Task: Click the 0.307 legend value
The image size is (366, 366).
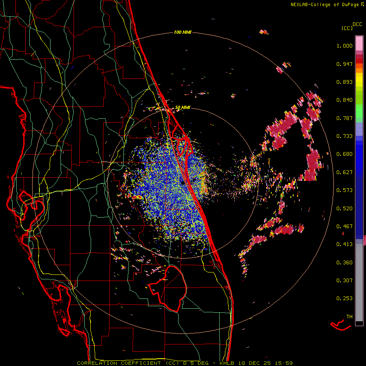Action: [x=344, y=281]
